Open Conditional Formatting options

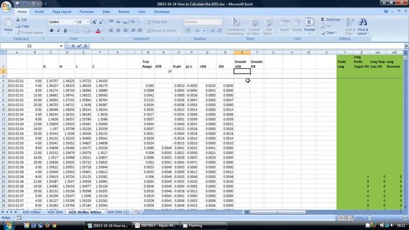coord(235,26)
